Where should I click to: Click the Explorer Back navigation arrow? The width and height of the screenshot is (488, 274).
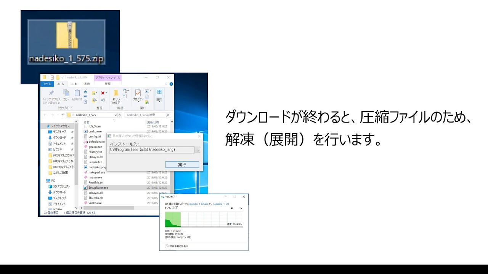(45, 115)
